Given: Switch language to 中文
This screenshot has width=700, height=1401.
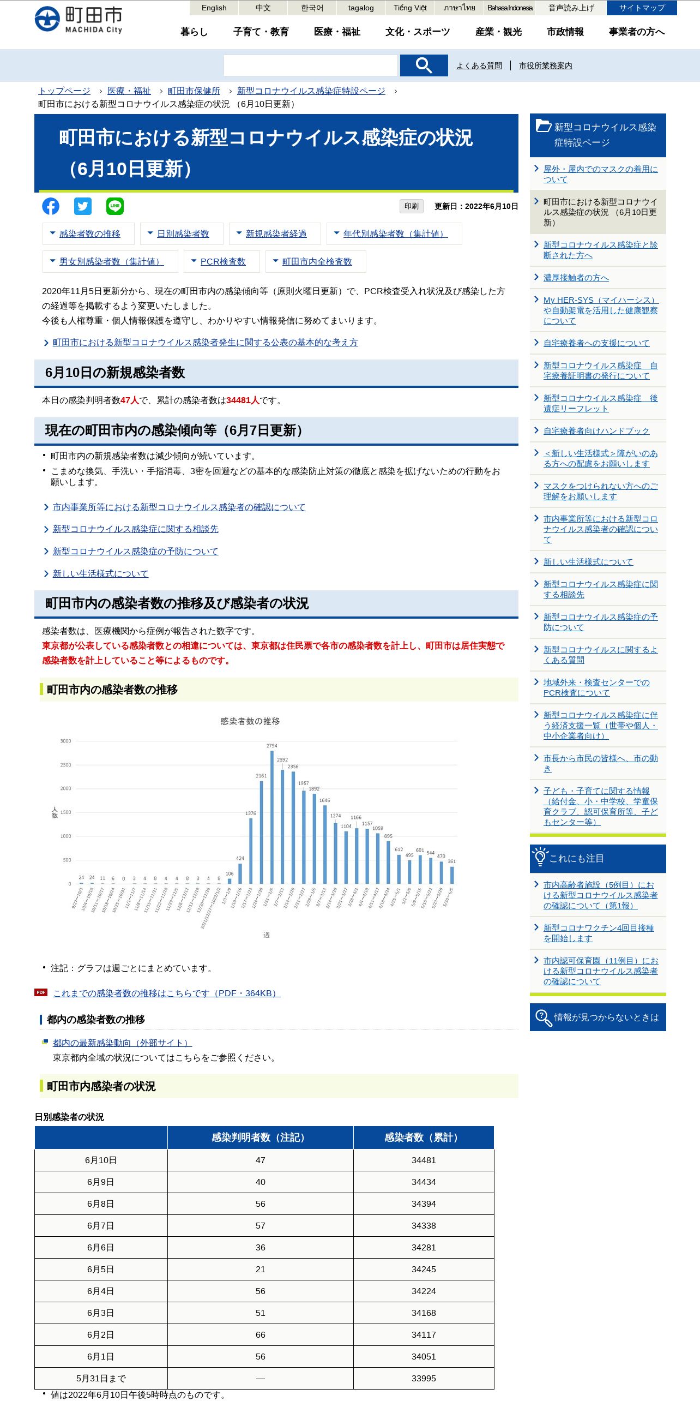Looking at the screenshot, I should click(263, 8).
